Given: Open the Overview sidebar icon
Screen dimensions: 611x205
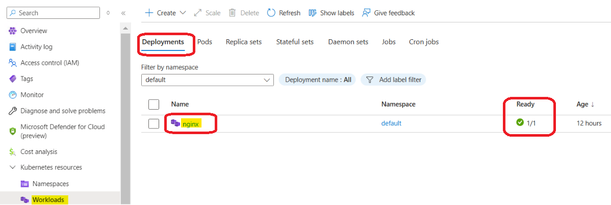Looking at the screenshot, I should (13, 31).
